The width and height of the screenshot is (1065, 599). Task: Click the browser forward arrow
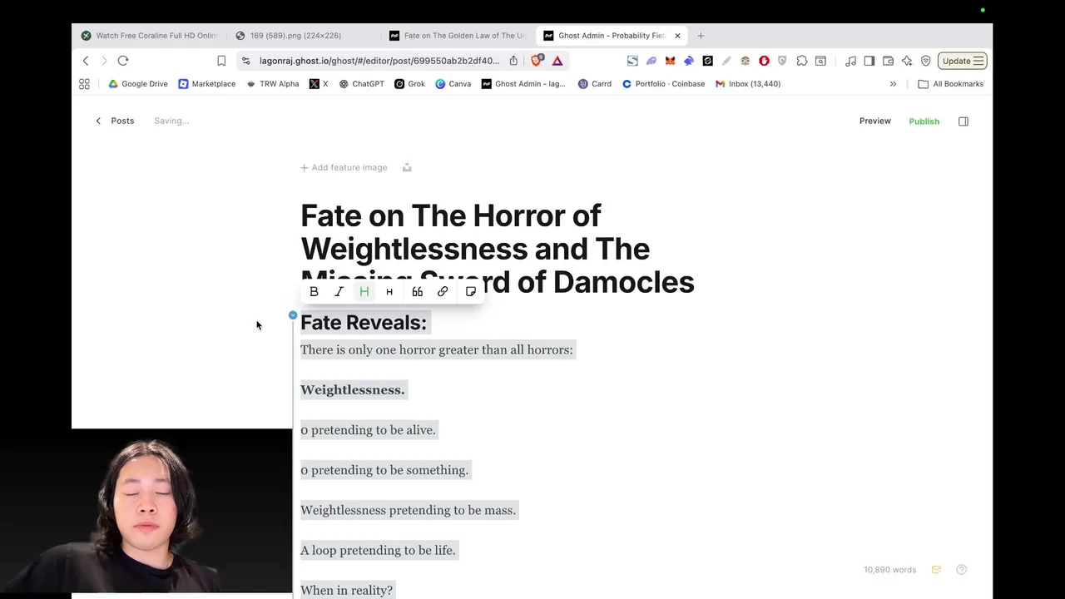(104, 61)
